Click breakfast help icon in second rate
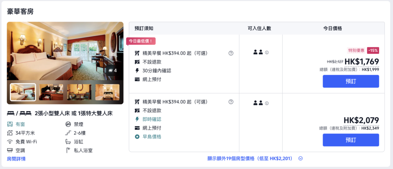This screenshot has height=169, width=393. [x=231, y=102]
